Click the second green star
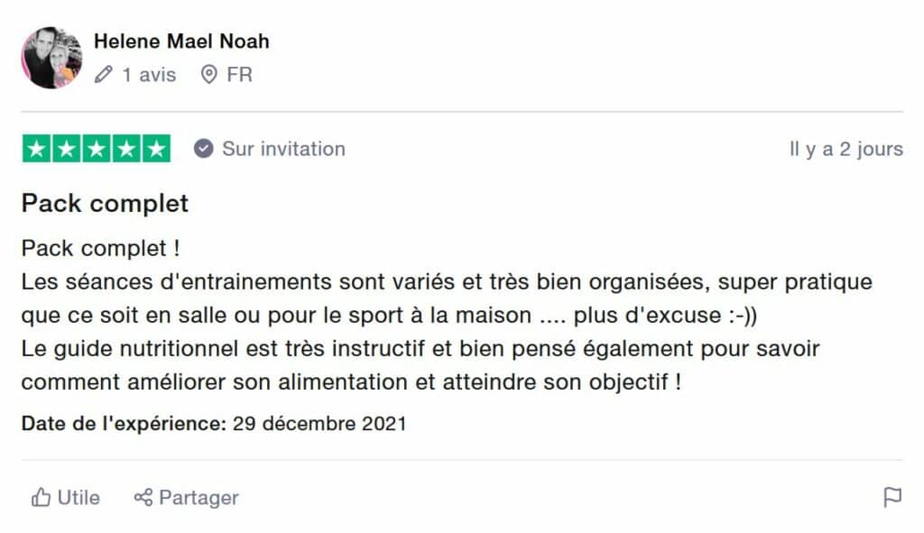This screenshot has width=924, height=533. (67, 149)
